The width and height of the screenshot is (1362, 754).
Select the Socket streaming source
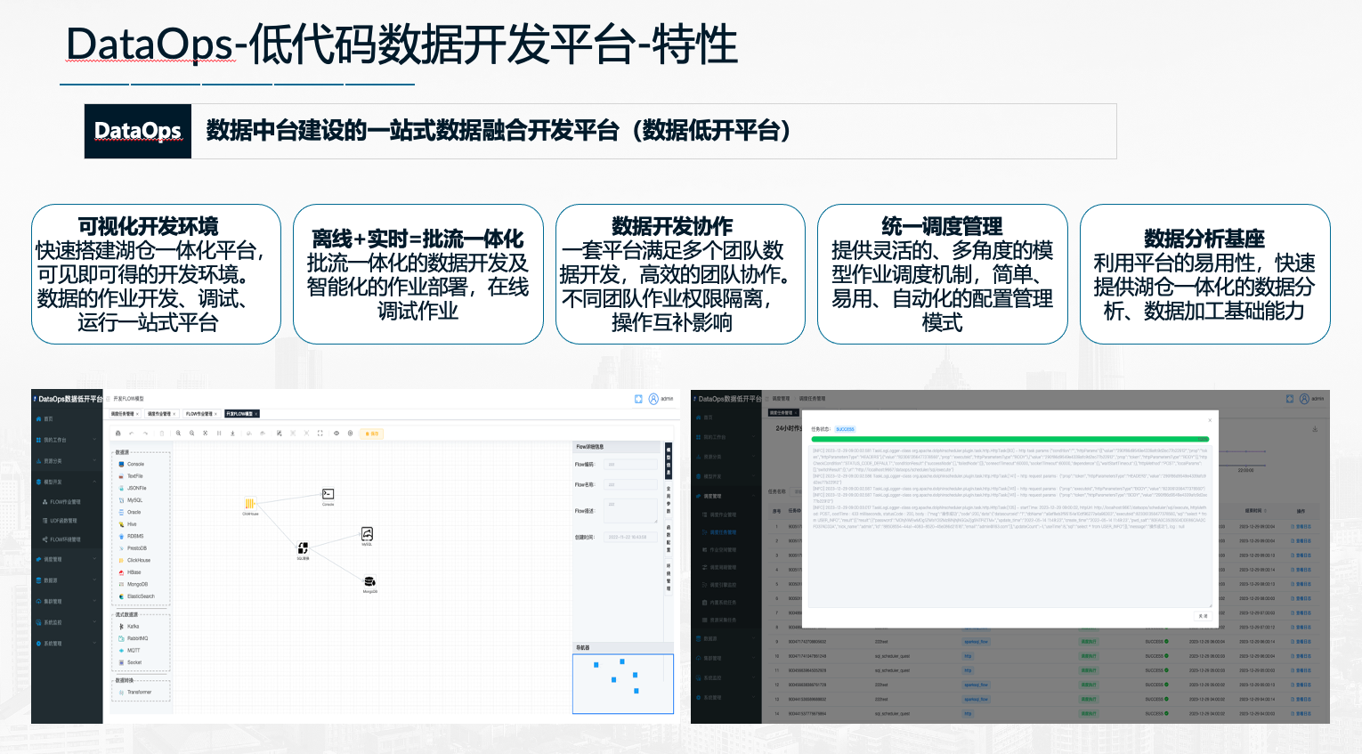tap(130, 662)
